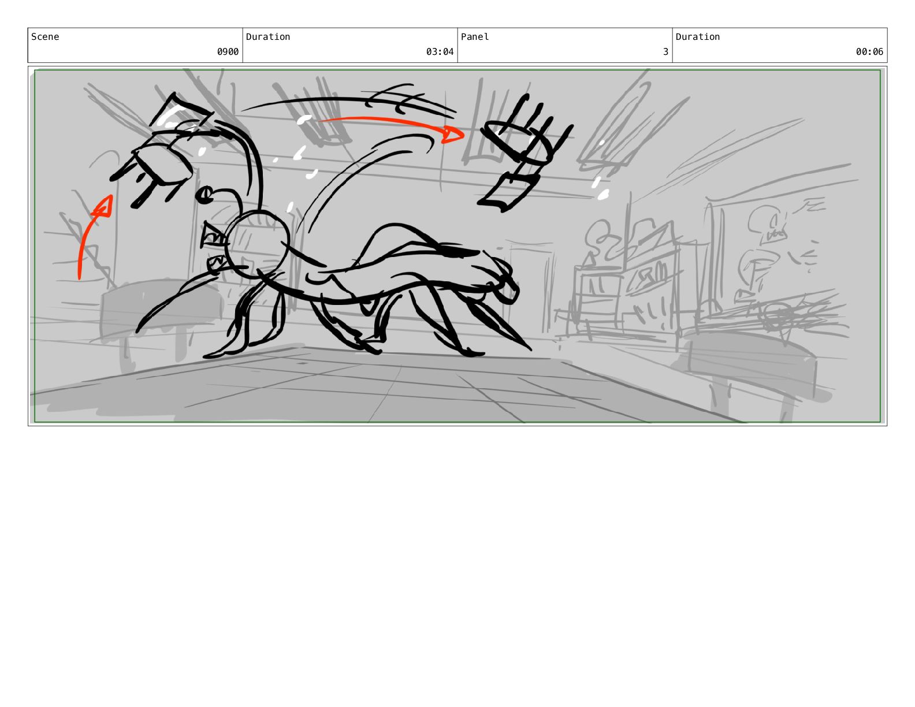Click the Scene header label
This screenshot has width=915, height=707.
[45, 37]
